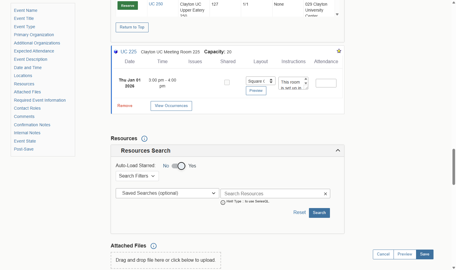Toggle the Auto-Load Starred switch
This screenshot has width=456, height=270.
coord(178,166)
